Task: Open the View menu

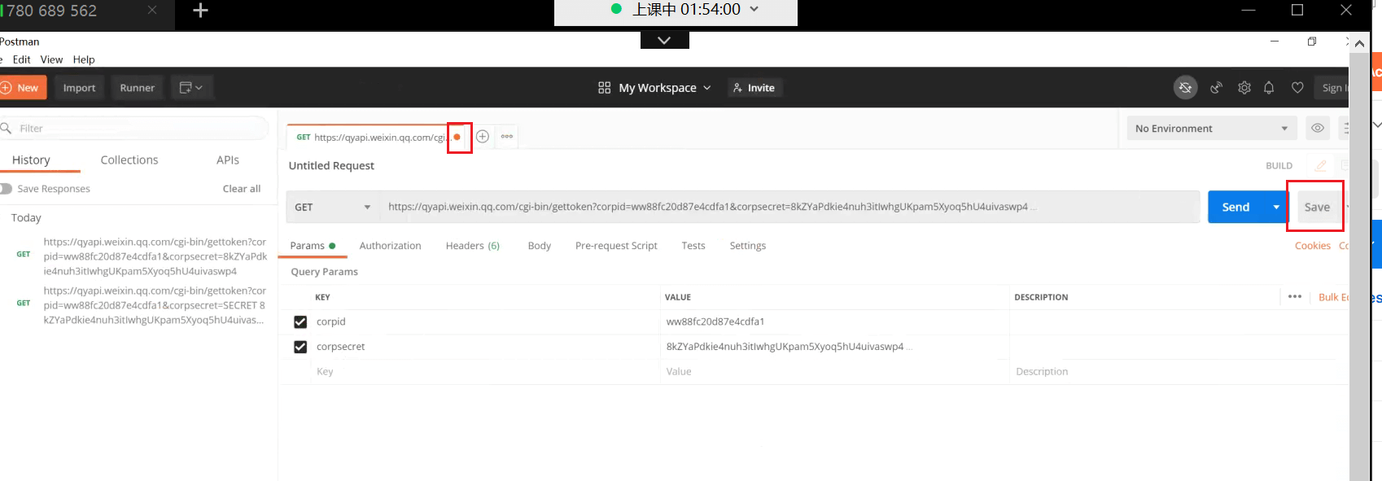Action: pyautogui.click(x=51, y=59)
